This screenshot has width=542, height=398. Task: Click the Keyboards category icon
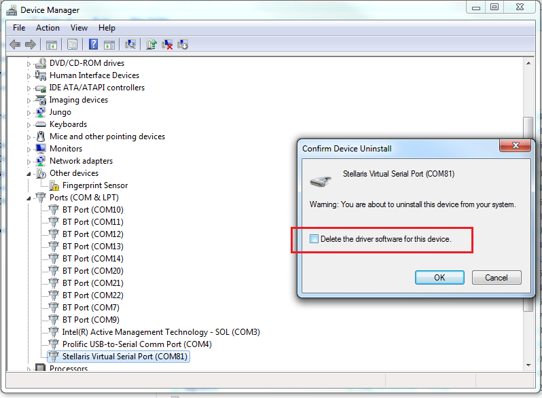tap(41, 124)
